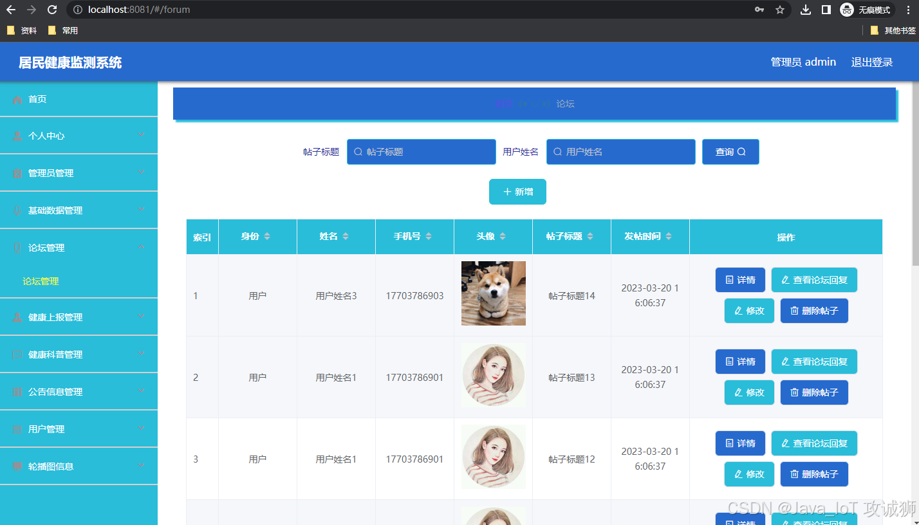Sort table by 头像 column arrows
This screenshot has height=525, width=919.
pos(503,237)
